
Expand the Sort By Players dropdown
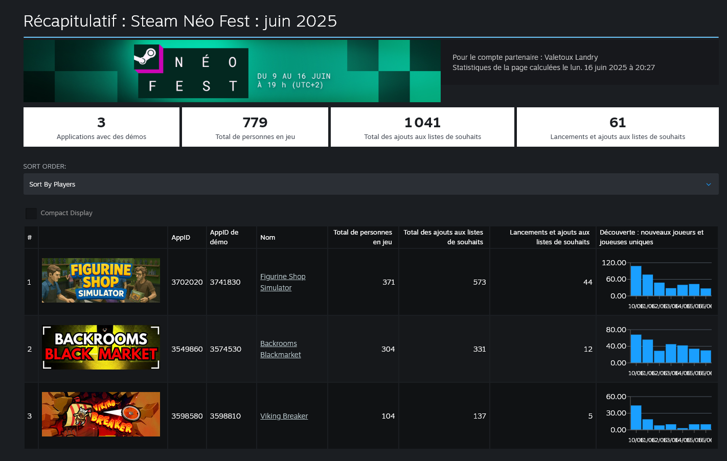click(370, 184)
